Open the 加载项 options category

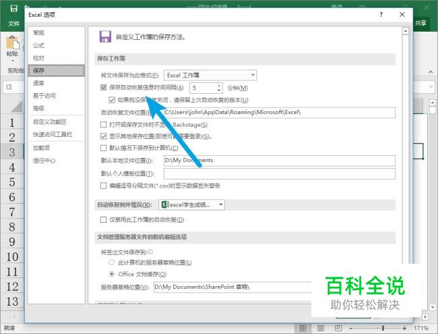[x=41, y=148]
